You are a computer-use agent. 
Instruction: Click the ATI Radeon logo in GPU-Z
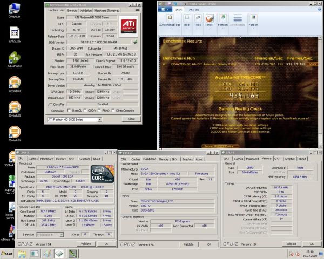tap(129, 26)
